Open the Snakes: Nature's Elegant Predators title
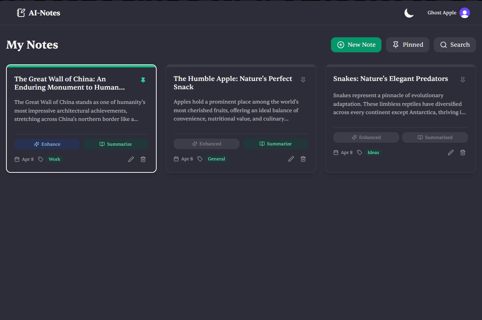The width and height of the screenshot is (482, 320). [x=390, y=79]
